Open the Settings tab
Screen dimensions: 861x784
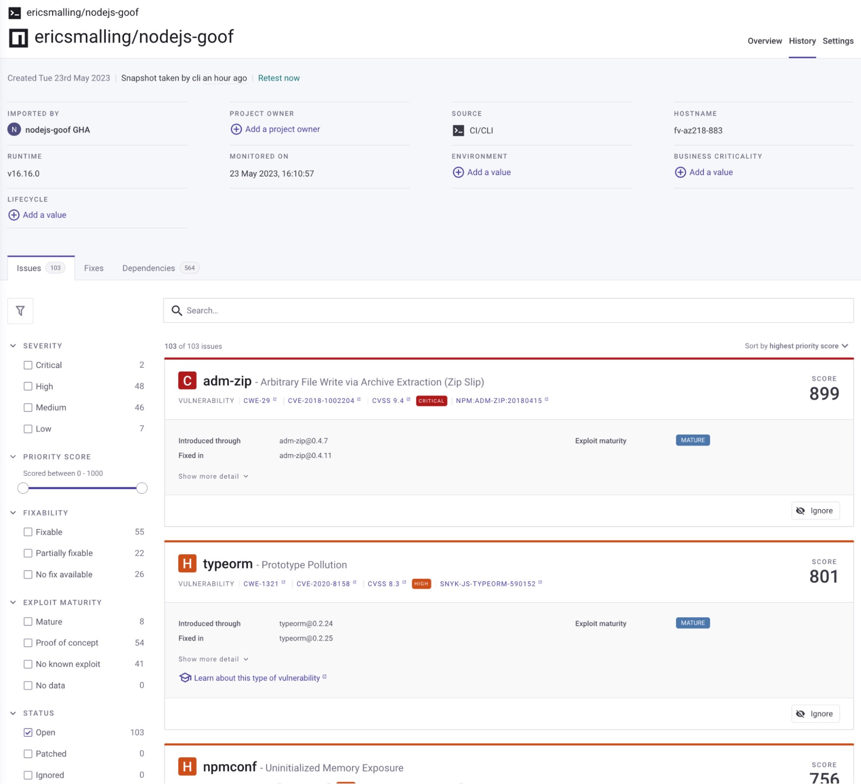tap(838, 41)
